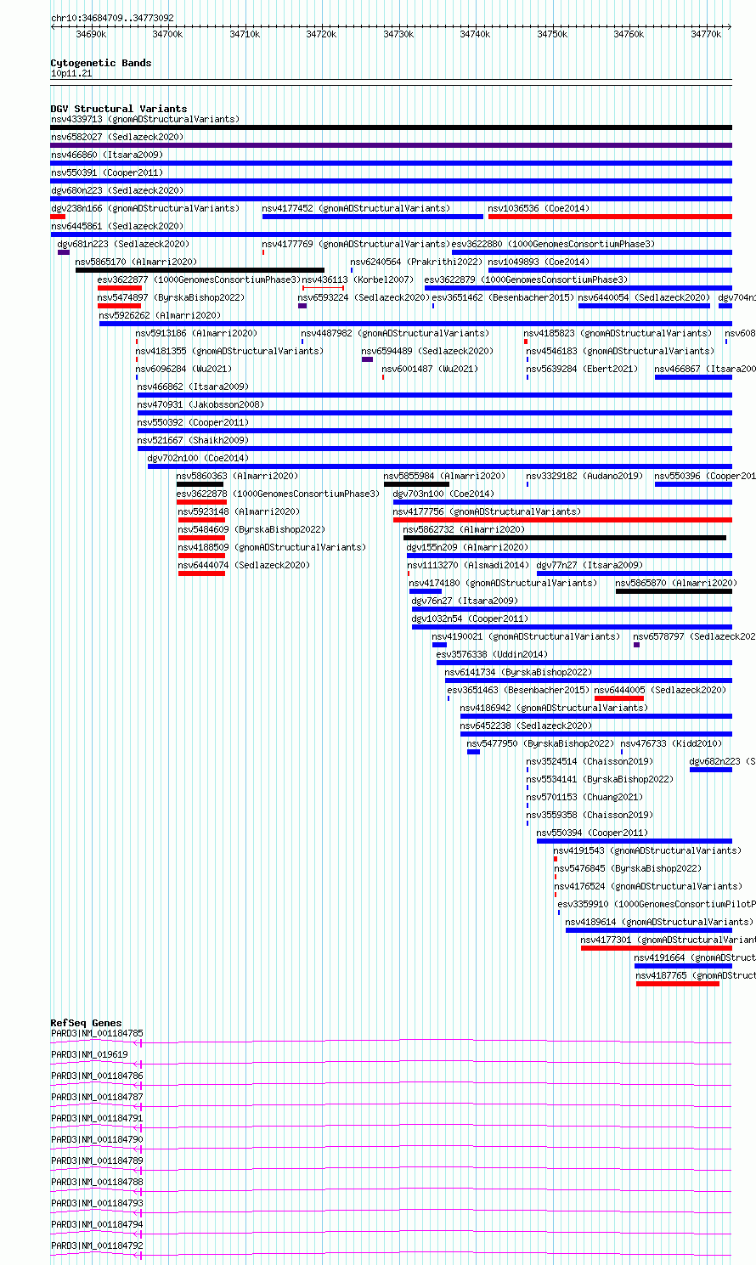Click nsv5639284 Ebert2021 variant
Viewport: 756px width, 1265px height.
pos(582,369)
